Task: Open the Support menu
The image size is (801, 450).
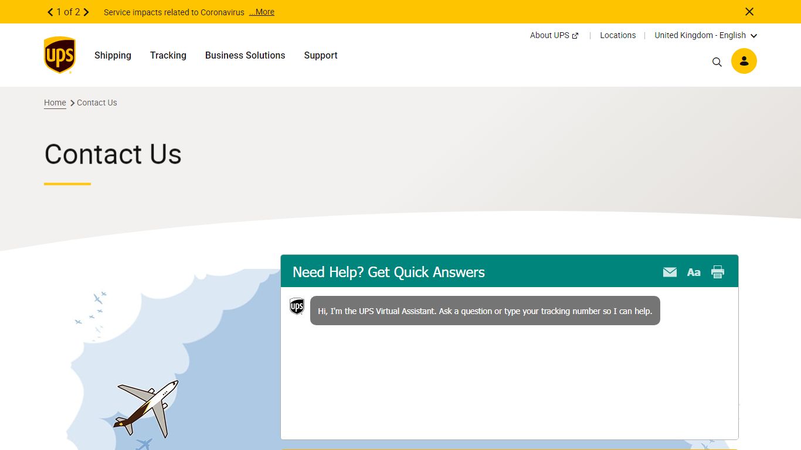Action: coord(321,55)
